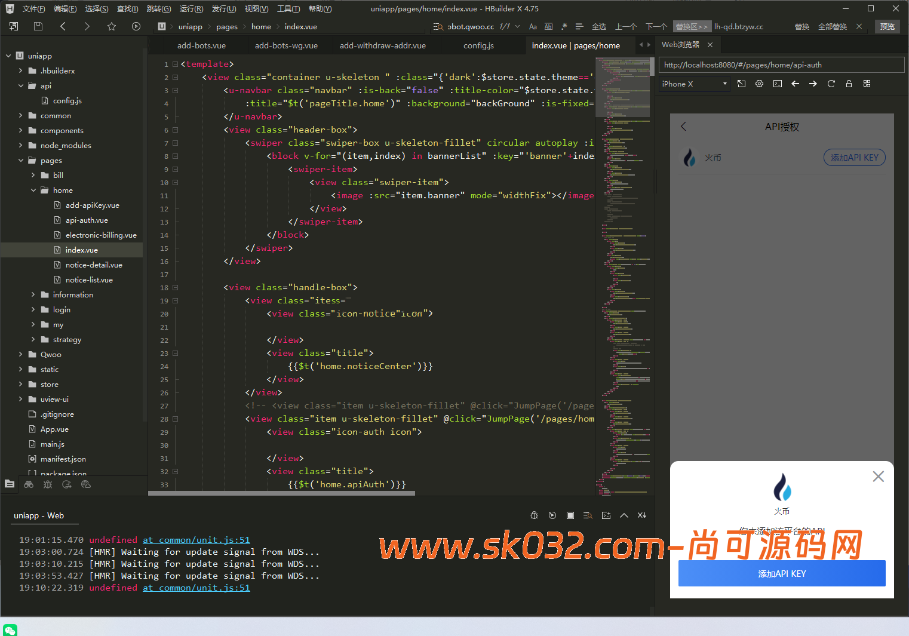This screenshot has width=909, height=636.
Task: Bookmark with the star icon
Action: tap(112, 26)
